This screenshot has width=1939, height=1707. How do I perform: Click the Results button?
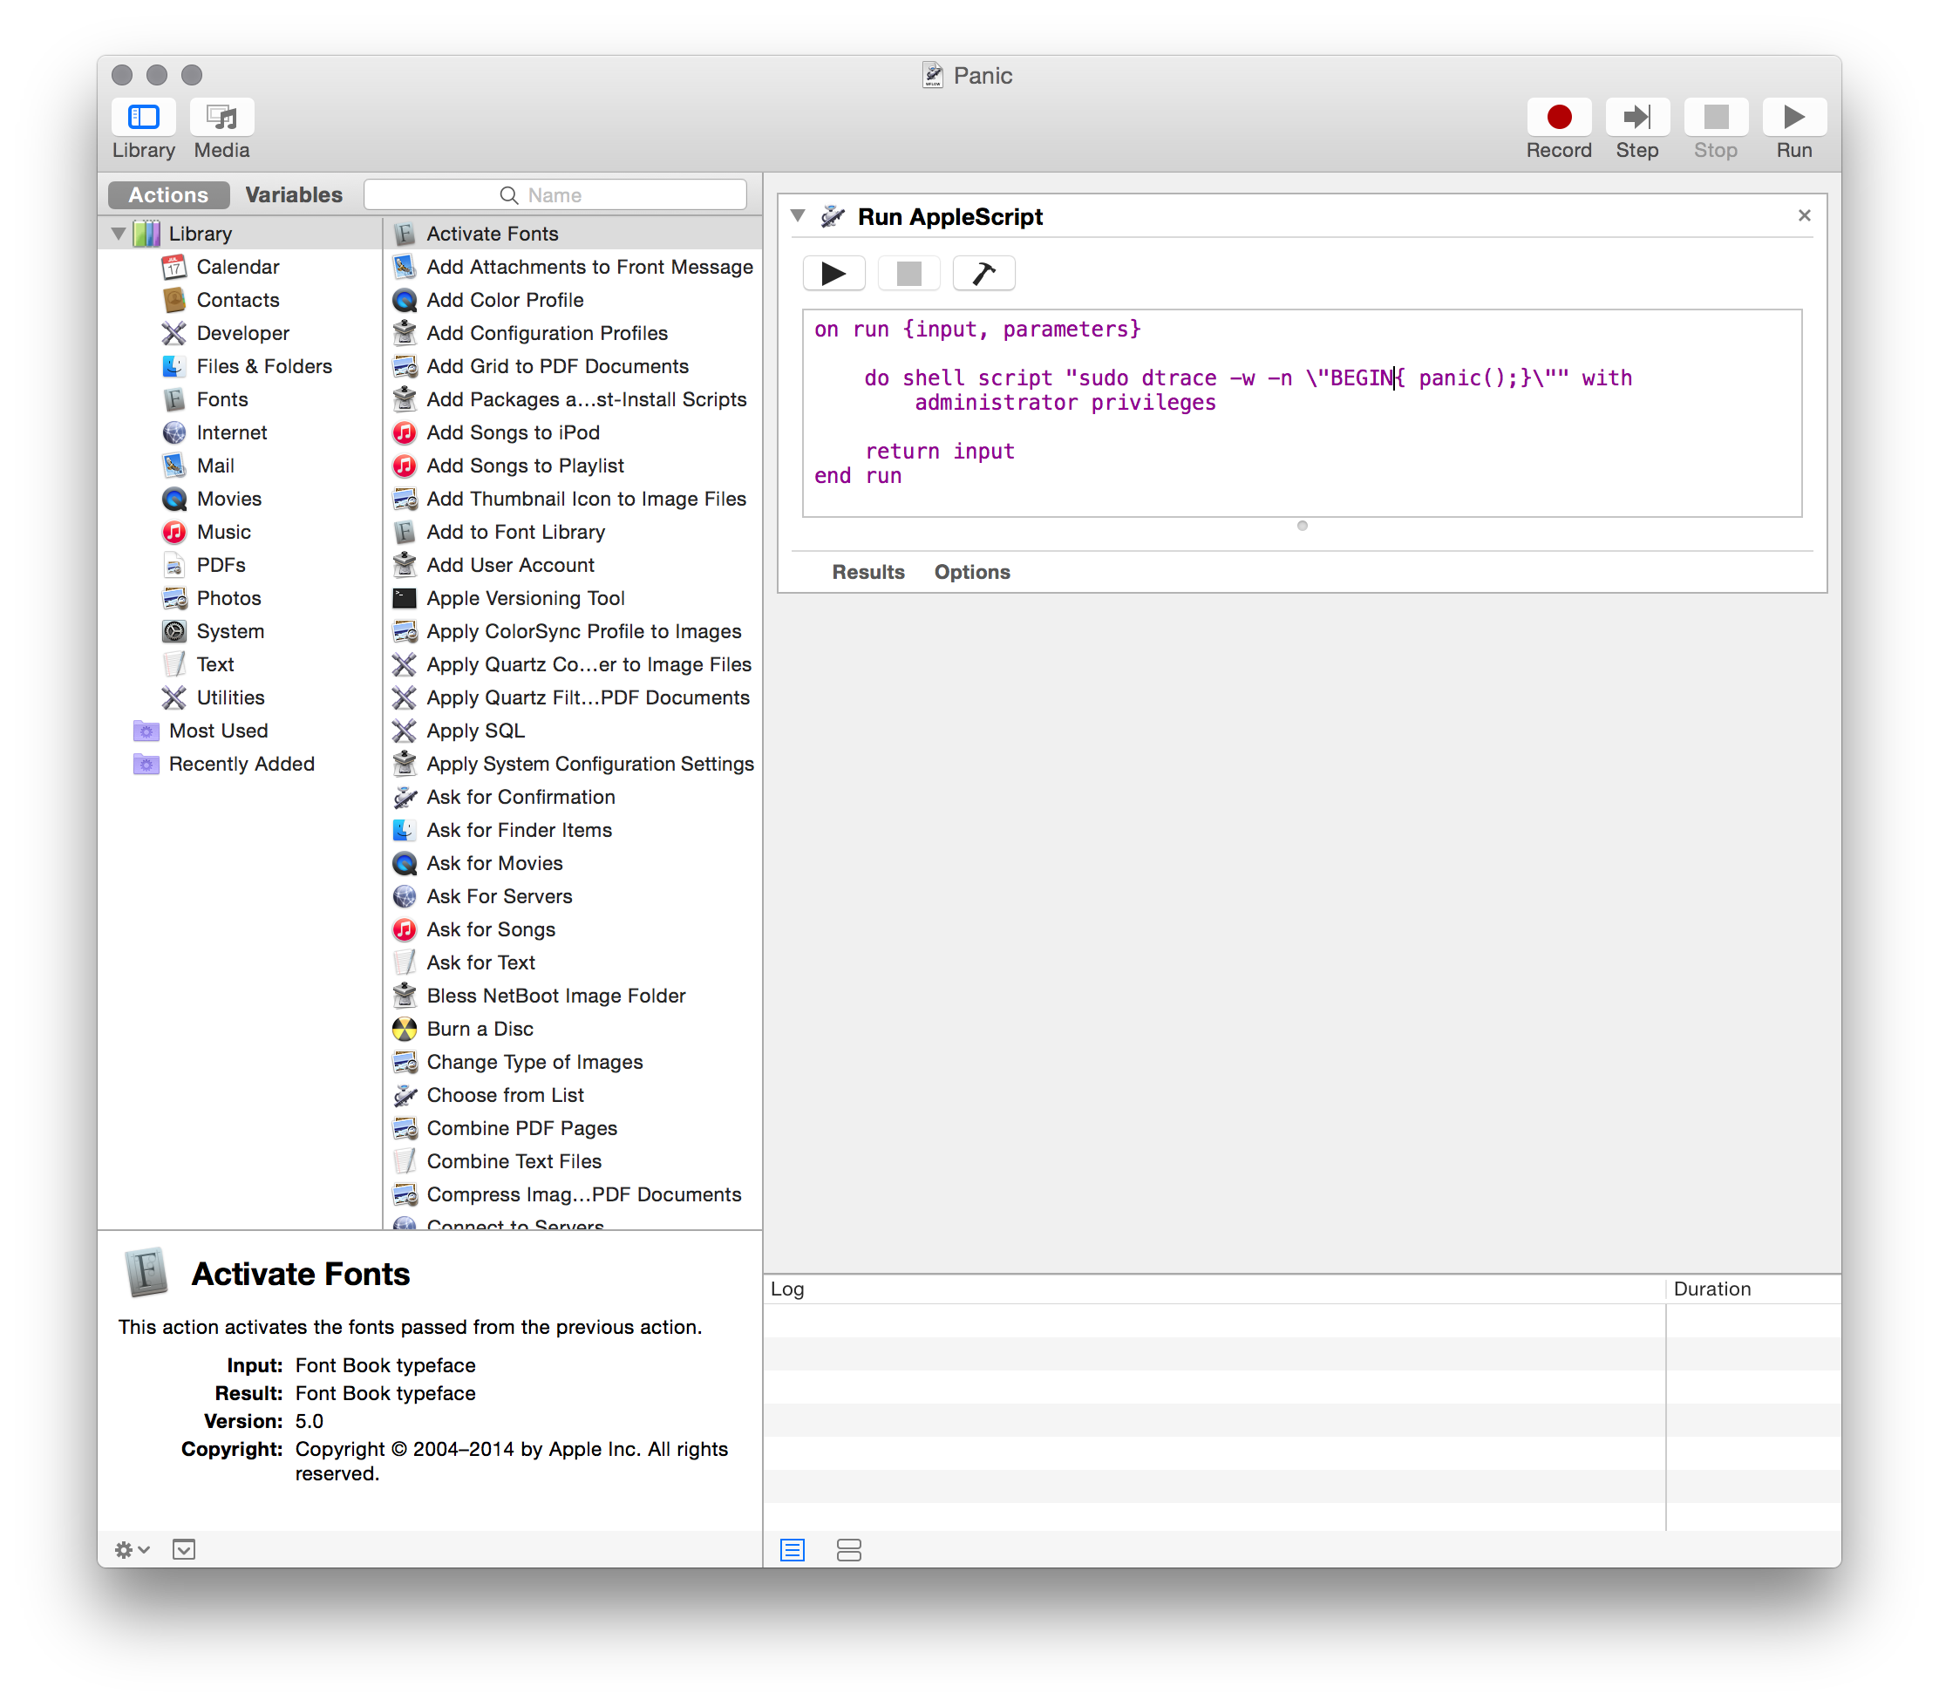[868, 572]
